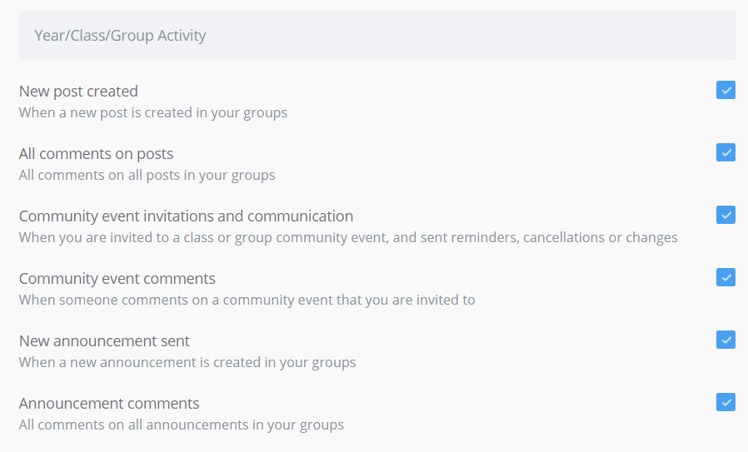Click the All comments on posts title
The height and width of the screenshot is (452, 748).
(x=96, y=153)
